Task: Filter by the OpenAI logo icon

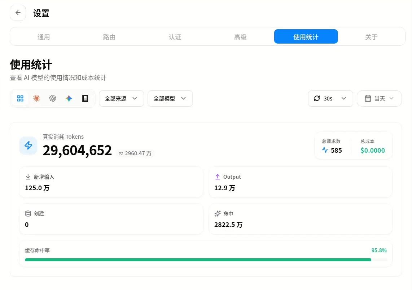Action: [53, 98]
